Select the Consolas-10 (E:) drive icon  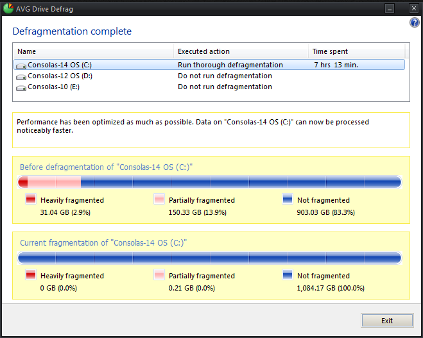[x=21, y=88]
